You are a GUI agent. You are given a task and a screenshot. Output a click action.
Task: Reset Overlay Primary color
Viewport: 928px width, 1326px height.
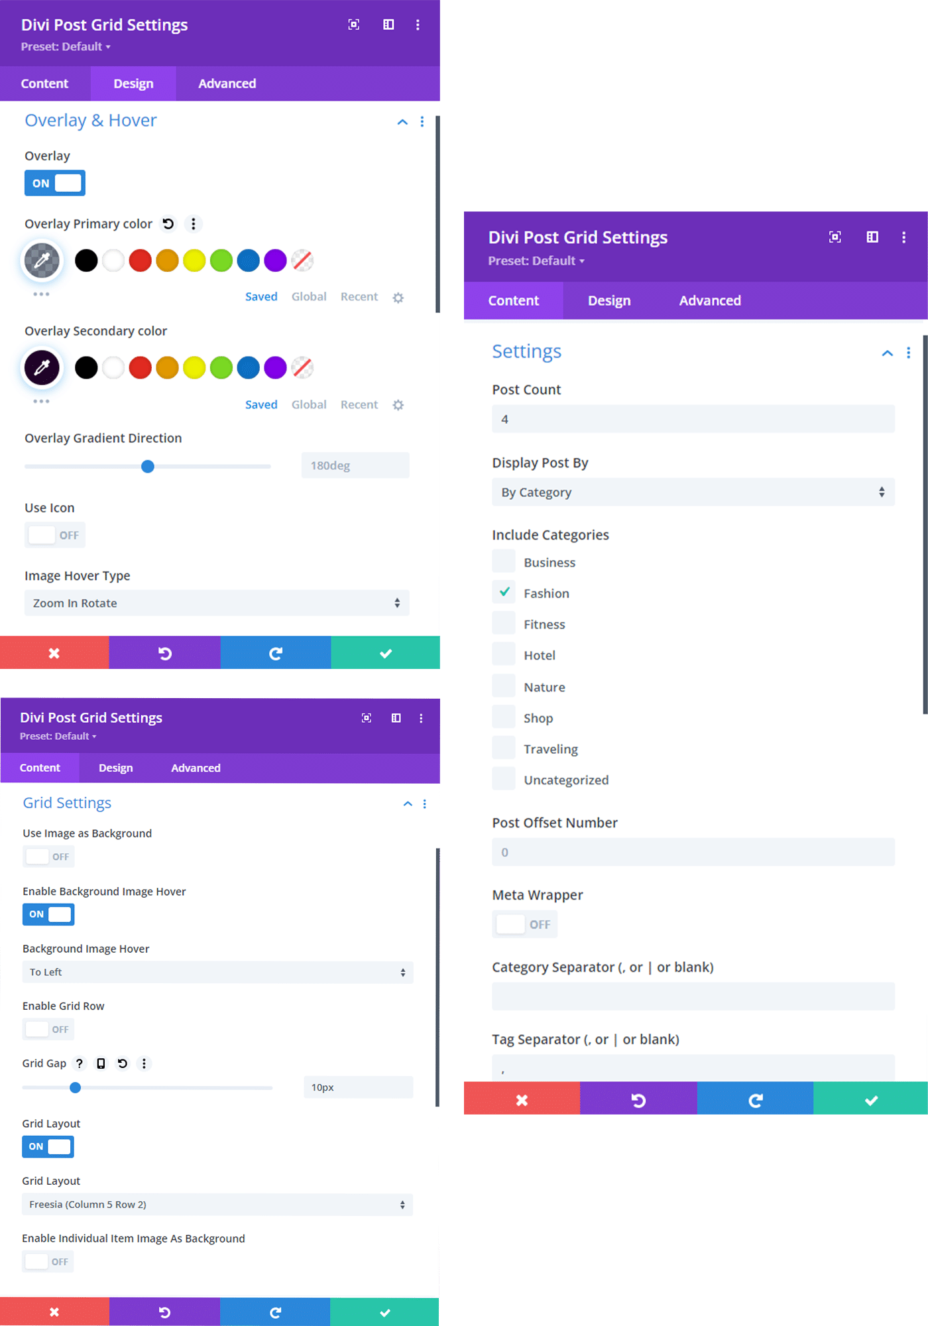coord(168,224)
